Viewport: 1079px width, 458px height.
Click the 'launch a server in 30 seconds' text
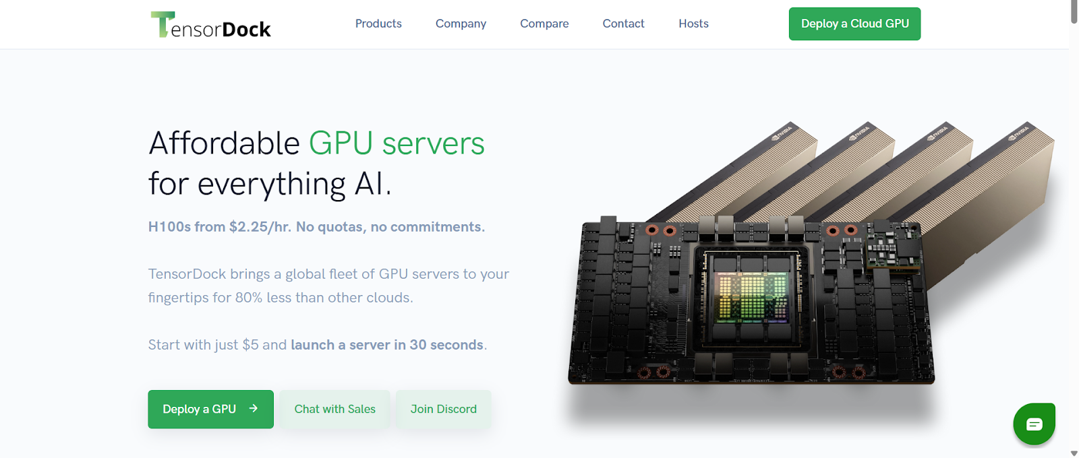387,345
